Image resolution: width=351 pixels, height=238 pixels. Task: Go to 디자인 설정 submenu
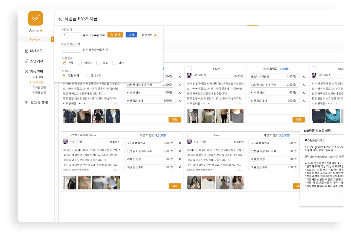pos(39,87)
